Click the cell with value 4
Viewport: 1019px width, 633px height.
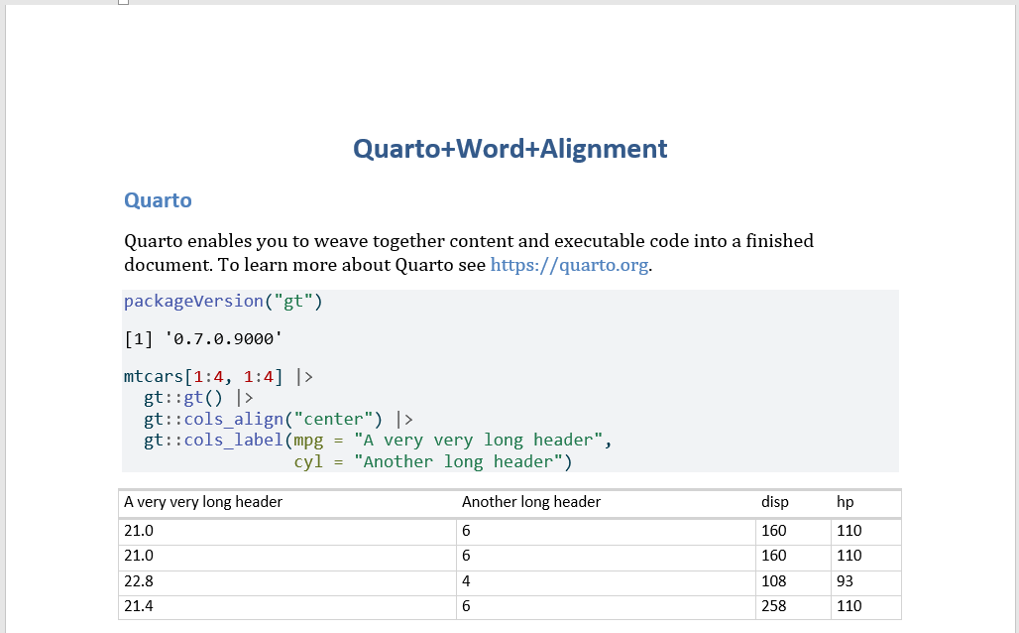coord(606,581)
